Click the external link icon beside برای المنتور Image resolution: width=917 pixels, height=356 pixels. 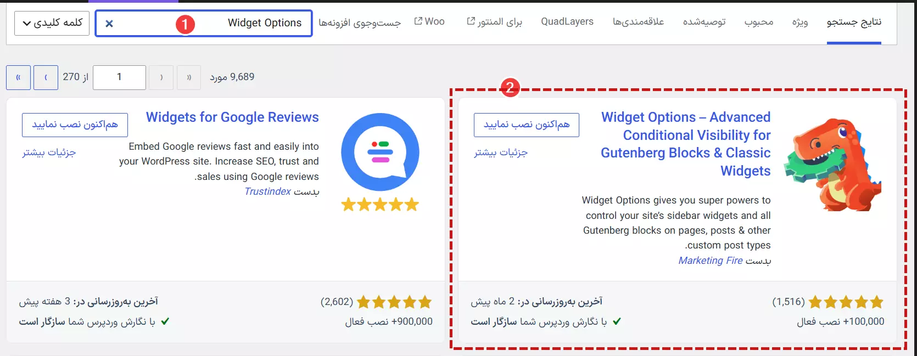click(471, 21)
